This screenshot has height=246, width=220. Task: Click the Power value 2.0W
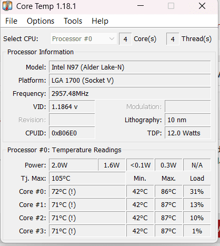(73, 165)
